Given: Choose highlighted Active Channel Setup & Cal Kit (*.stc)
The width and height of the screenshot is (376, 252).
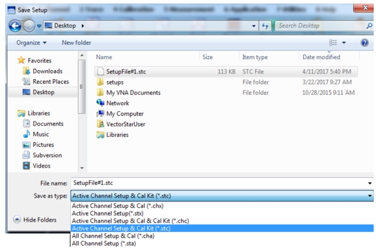Looking at the screenshot, I should [x=222, y=229].
